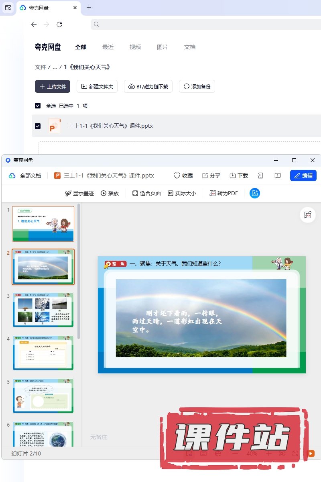
Task: Click the 收藏 heart icon
Action: tap(183, 176)
